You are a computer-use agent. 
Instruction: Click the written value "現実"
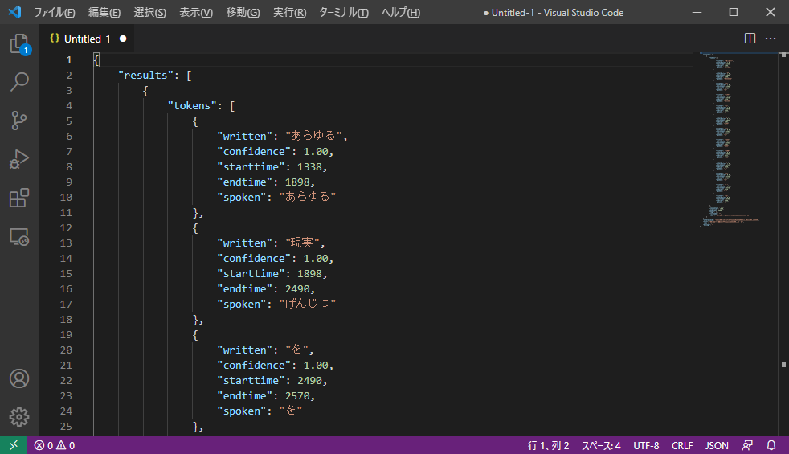[x=302, y=243]
